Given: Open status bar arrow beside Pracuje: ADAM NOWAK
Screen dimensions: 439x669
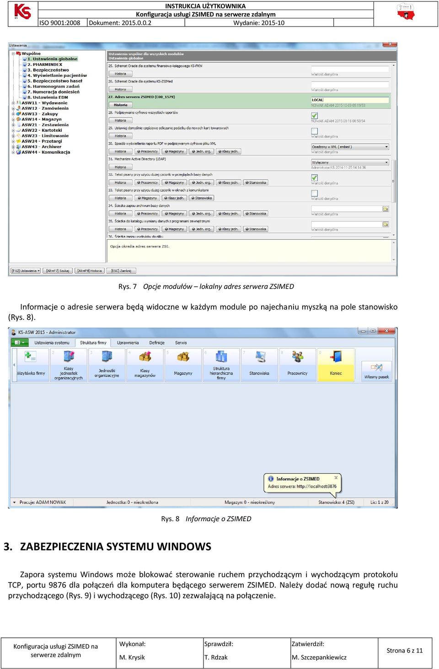Looking at the screenshot, I should point(15,502).
